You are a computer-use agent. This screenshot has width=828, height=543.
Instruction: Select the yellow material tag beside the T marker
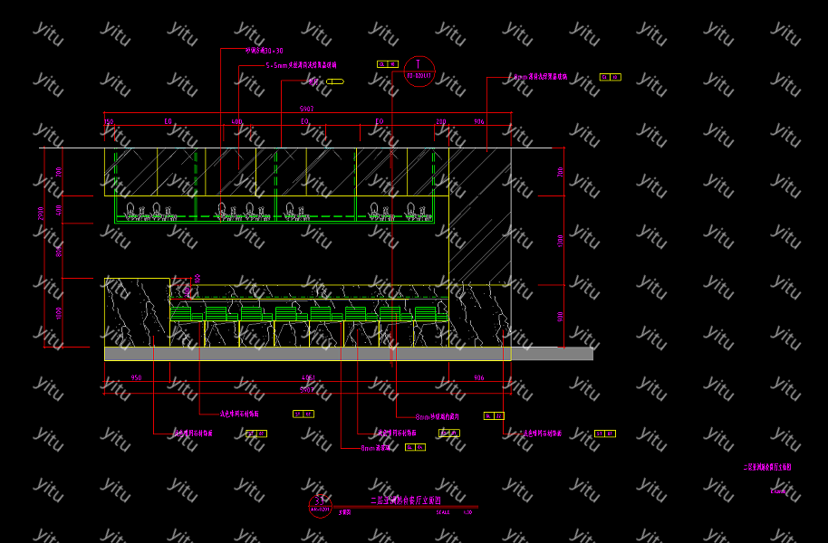pyautogui.click(x=388, y=64)
